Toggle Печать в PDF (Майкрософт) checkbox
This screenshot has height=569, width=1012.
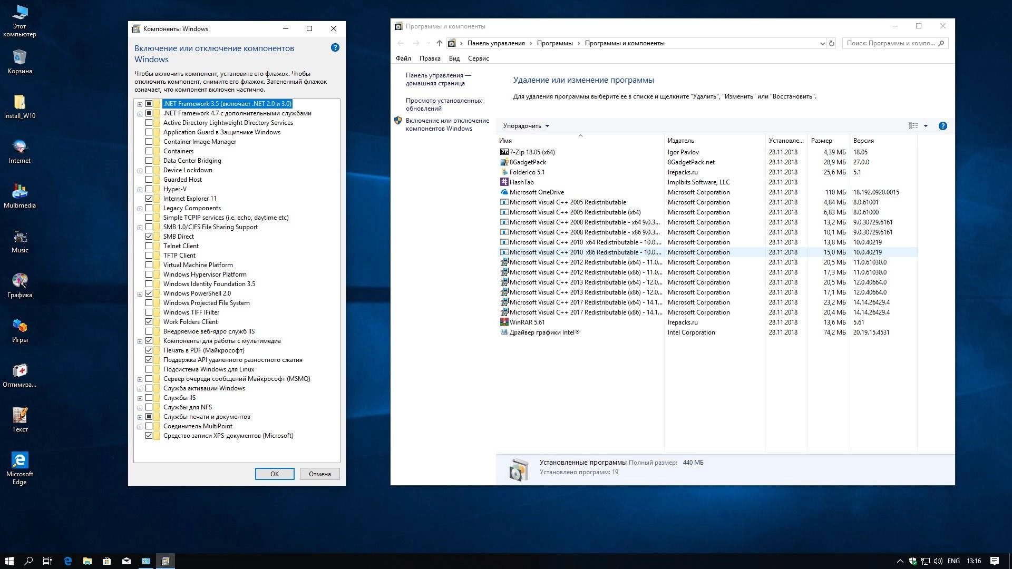[149, 350]
